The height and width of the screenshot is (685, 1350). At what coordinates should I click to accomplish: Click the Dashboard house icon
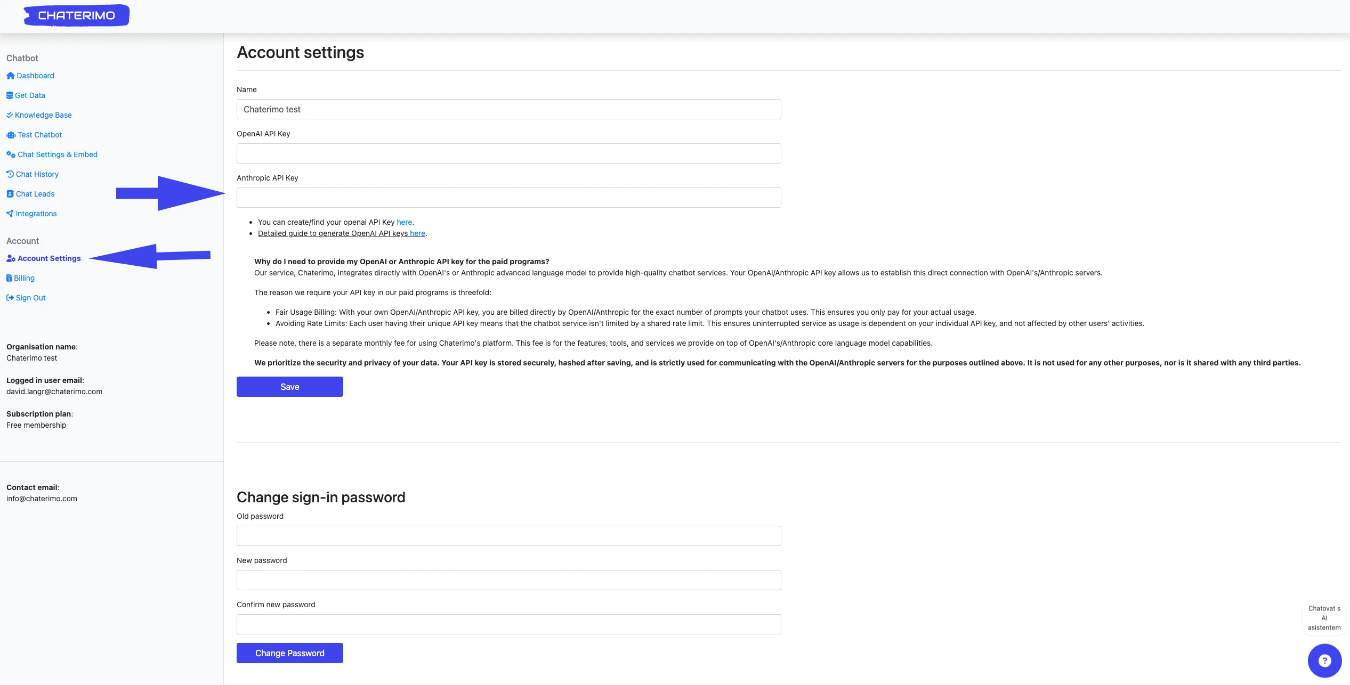(x=10, y=76)
